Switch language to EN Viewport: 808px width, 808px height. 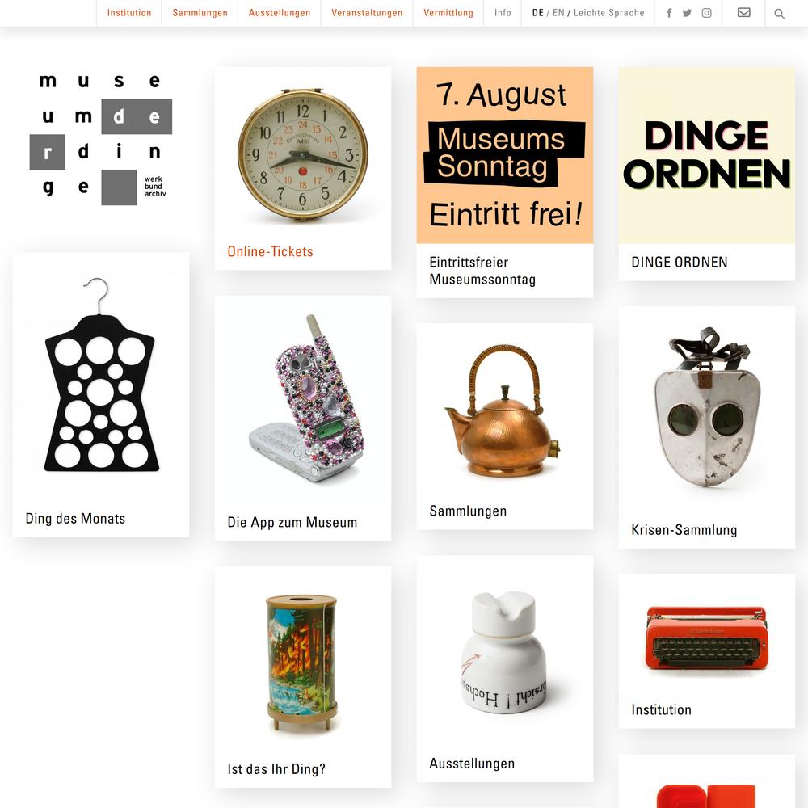(x=558, y=13)
